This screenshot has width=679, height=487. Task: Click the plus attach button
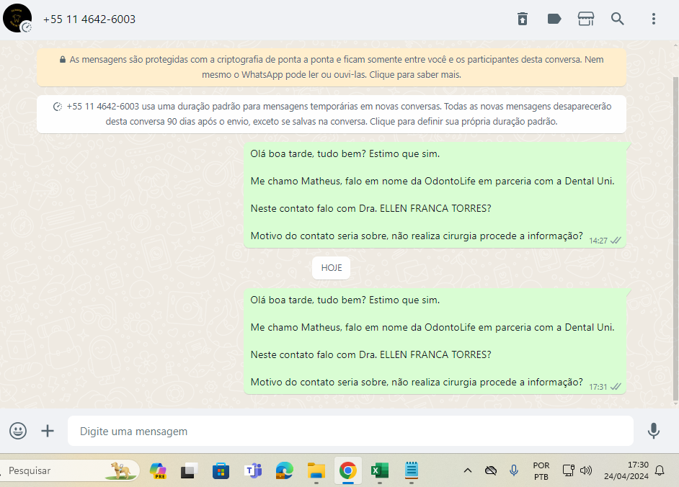[x=48, y=431]
